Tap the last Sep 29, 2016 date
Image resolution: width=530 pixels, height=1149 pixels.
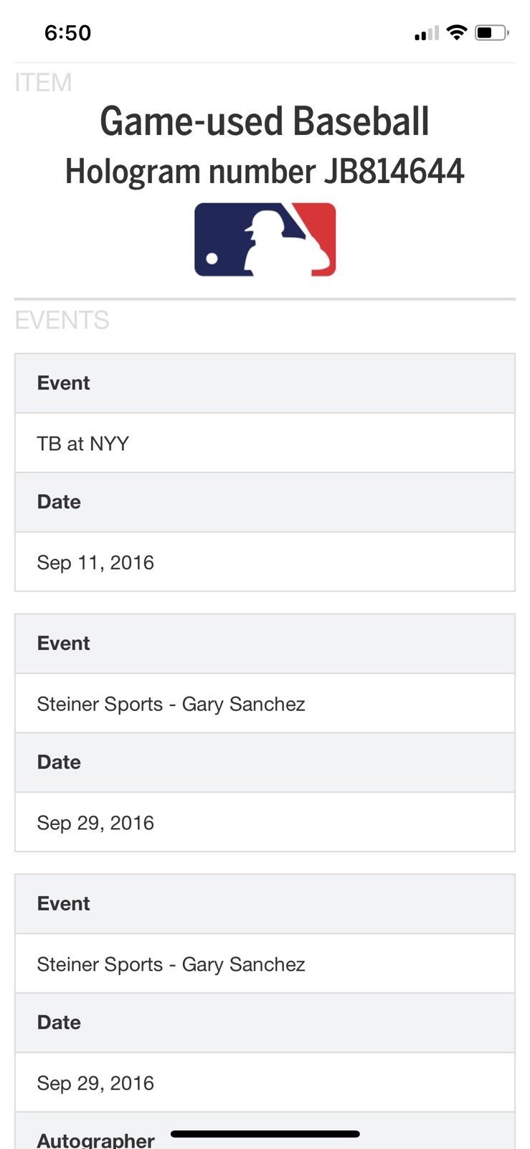[95, 1083]
